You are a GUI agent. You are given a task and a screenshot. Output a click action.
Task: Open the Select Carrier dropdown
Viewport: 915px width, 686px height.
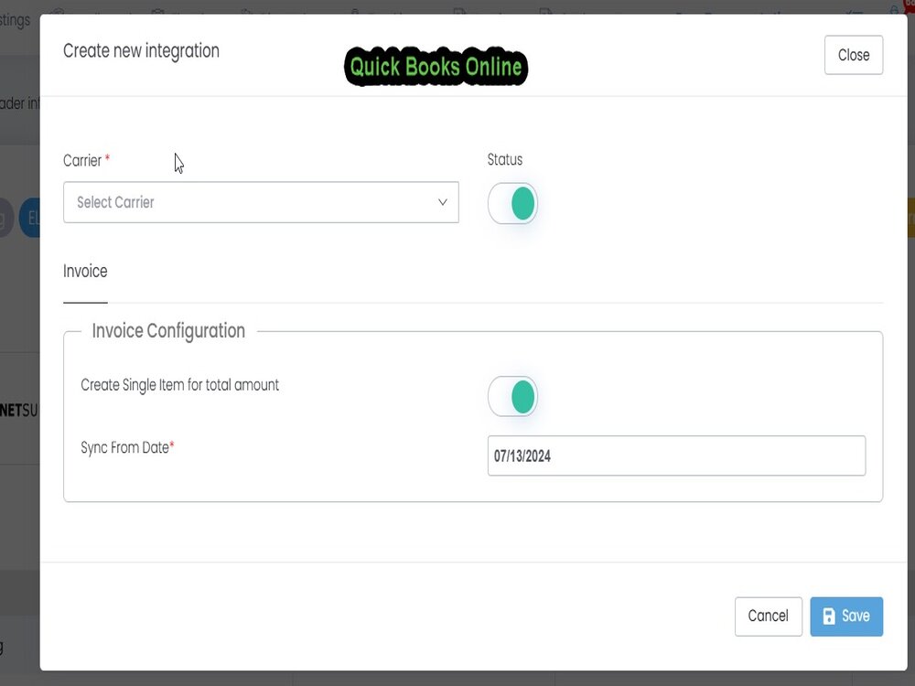click(261, 202)
